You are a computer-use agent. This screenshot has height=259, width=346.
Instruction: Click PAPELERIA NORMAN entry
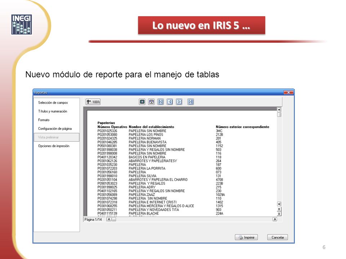coord(145,138)
